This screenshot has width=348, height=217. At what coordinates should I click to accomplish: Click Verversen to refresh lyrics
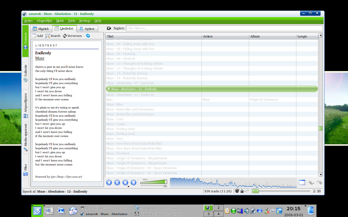[72, 36]
